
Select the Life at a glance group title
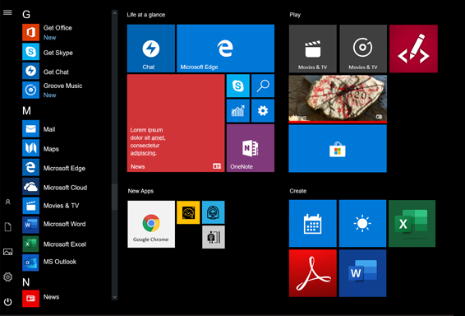point(146,15)
